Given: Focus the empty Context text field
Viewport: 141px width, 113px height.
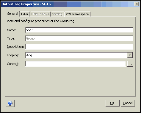Looking at the screenshot, I should point(76,64).
